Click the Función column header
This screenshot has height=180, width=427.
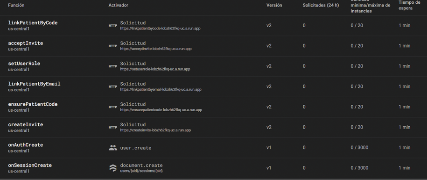[16, 5]
